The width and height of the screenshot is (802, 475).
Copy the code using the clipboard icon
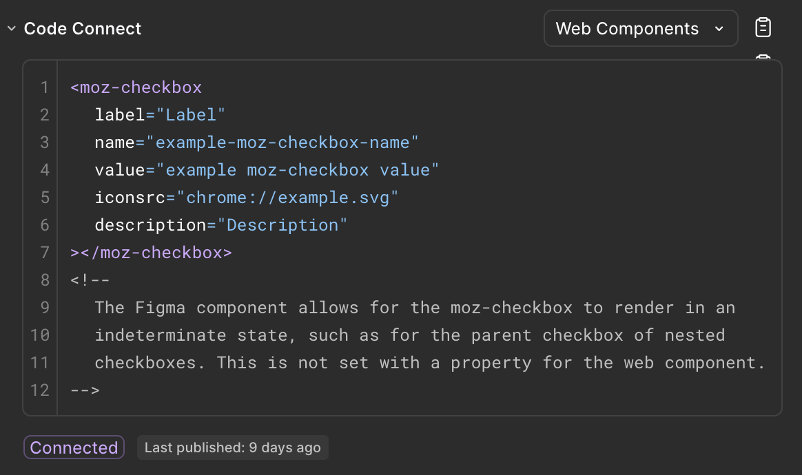pyautogui.click(x=763, y=28)
